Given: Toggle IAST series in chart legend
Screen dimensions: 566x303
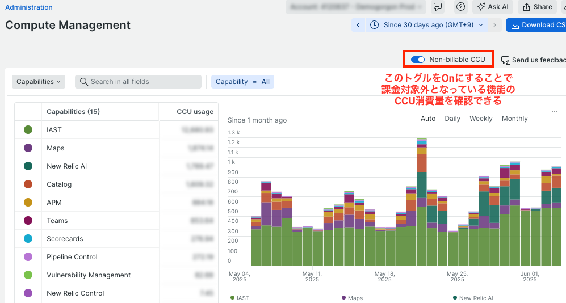Looking at the screenshot, I should tap(240, 298).
